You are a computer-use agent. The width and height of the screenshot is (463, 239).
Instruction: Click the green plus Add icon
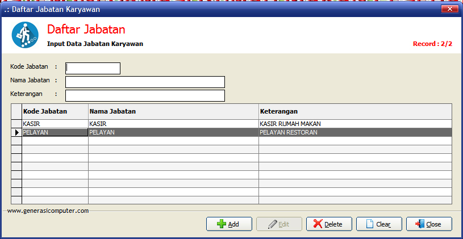222,224
